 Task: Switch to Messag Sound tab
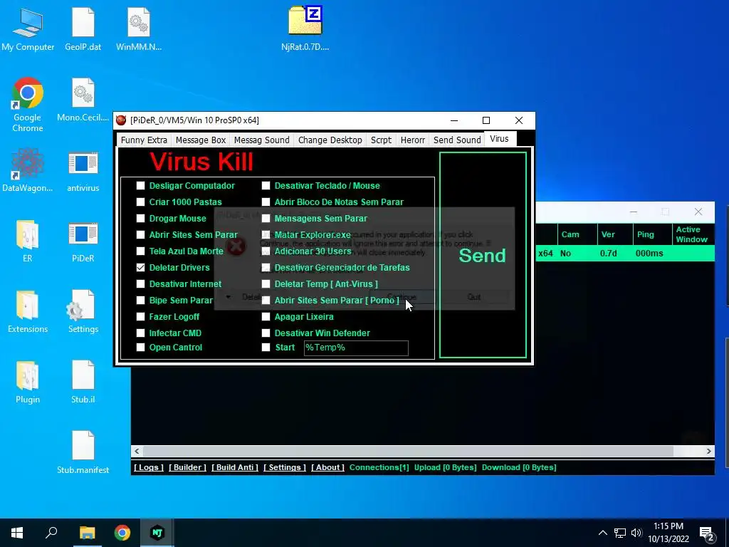261,140
